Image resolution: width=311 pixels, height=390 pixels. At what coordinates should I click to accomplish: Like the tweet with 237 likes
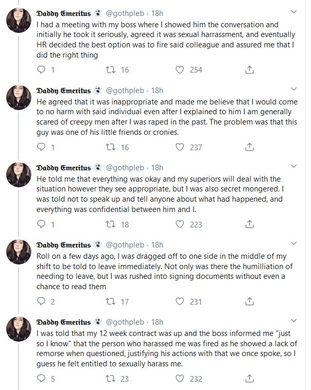180,147
